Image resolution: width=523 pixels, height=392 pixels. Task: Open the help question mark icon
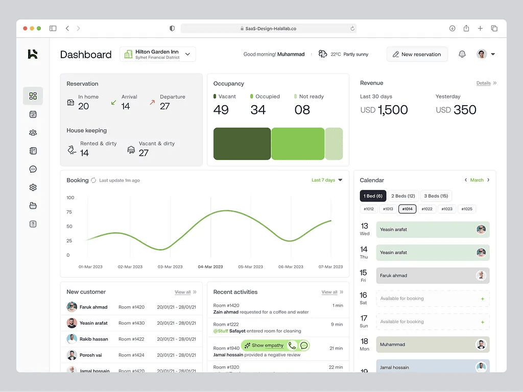(x=33, y=224)
